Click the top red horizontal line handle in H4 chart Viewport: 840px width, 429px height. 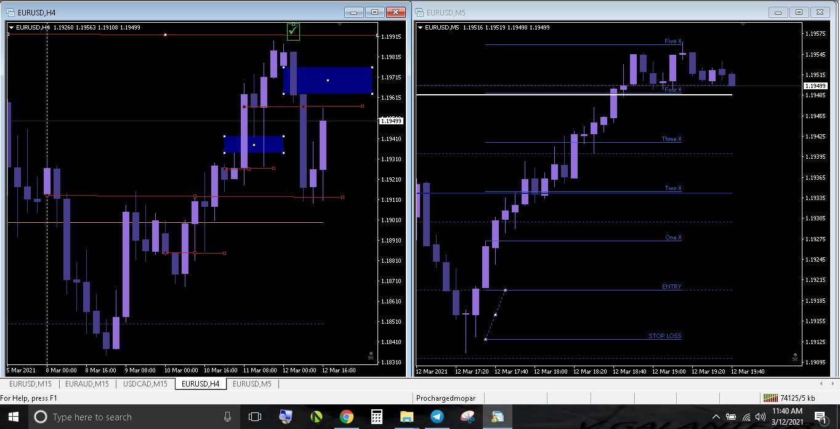[x=165, y=35]
